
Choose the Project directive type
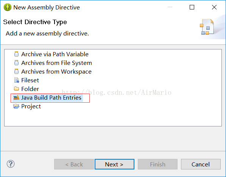[x=31, y=106]
